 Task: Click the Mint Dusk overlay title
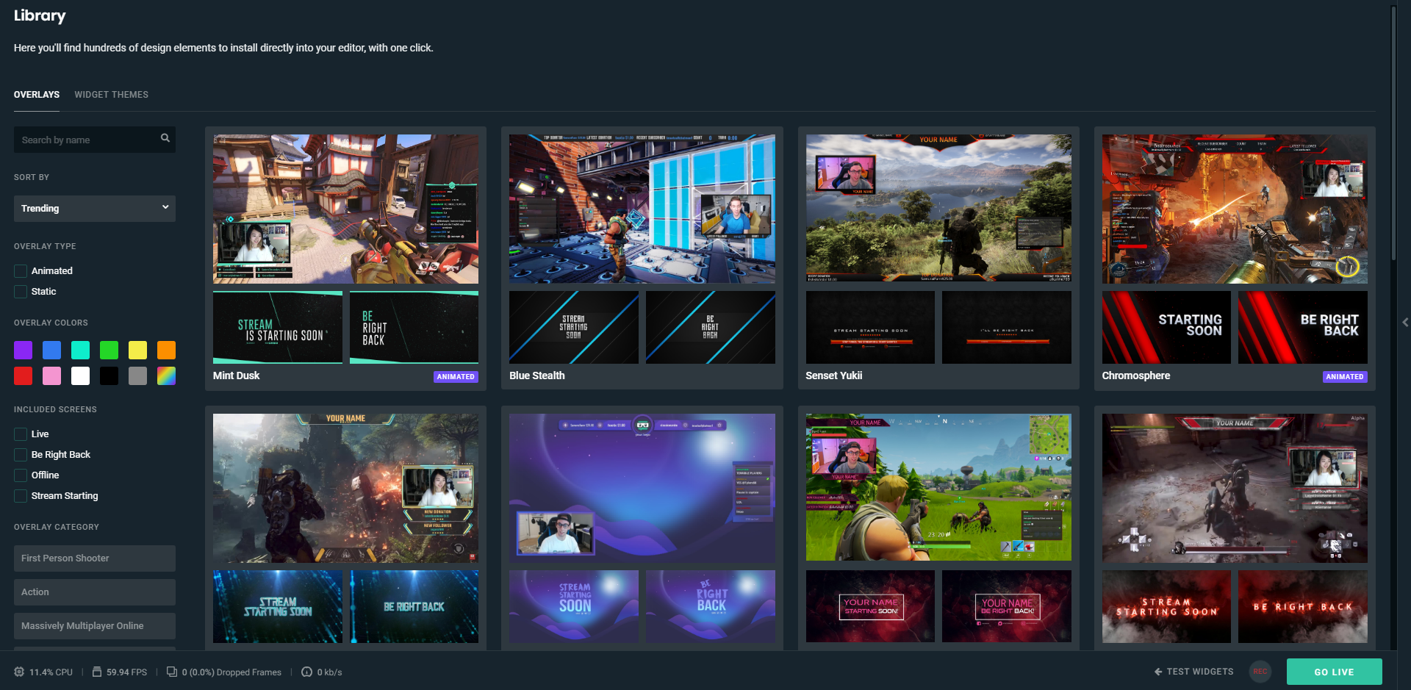click(236, 375)
